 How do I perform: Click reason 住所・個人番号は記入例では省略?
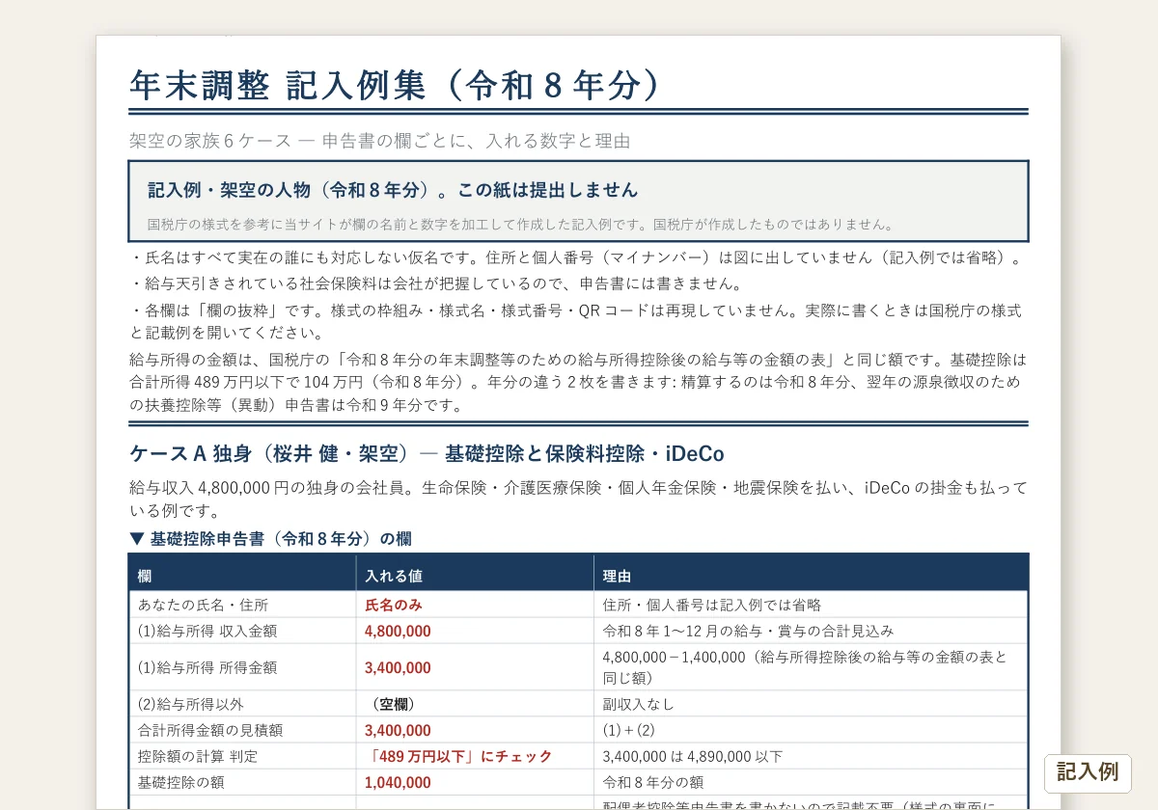coord(711,606)
